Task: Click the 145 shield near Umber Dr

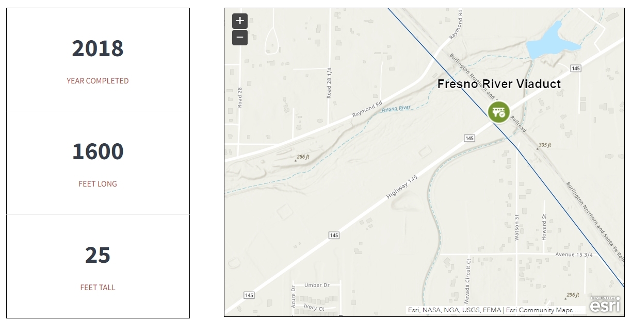Action: tap(334, 235)
